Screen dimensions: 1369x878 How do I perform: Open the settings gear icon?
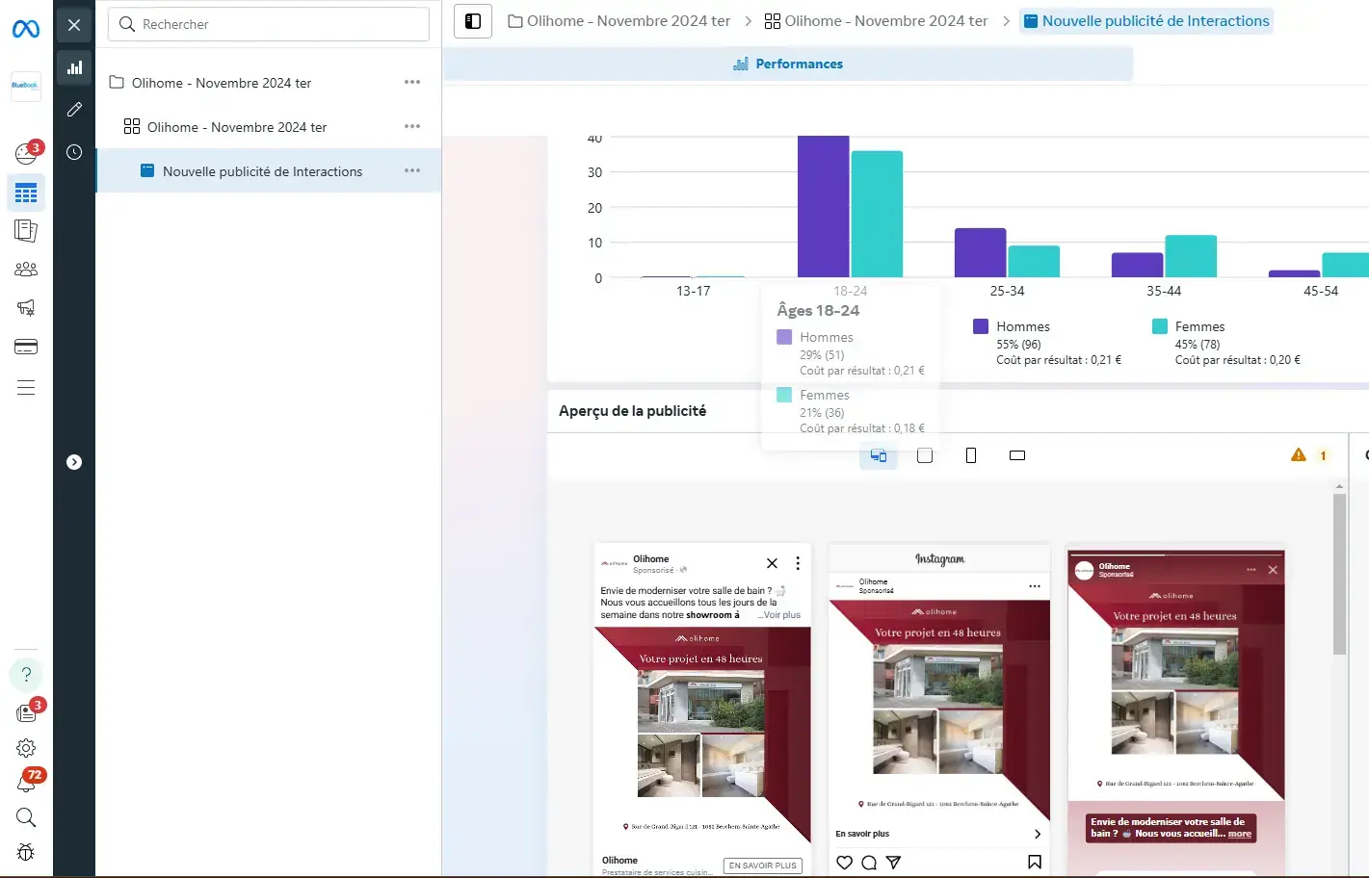[26, 748]
